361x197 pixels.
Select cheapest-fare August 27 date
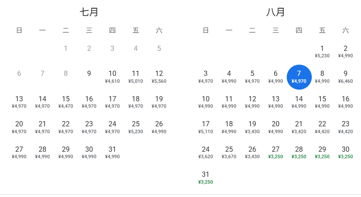tap(275, 152)
